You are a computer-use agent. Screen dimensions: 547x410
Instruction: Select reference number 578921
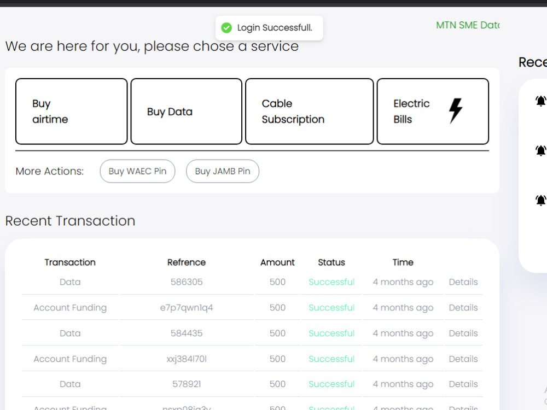click(x=187, y=384)
